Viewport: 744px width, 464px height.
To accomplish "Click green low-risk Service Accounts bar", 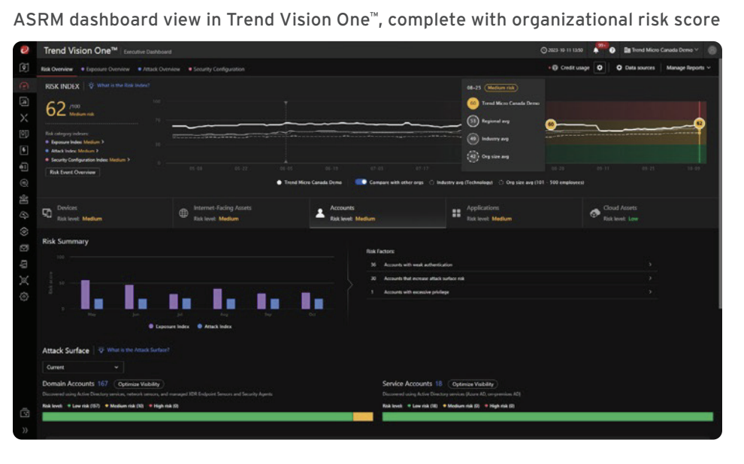I will point(548,417).
